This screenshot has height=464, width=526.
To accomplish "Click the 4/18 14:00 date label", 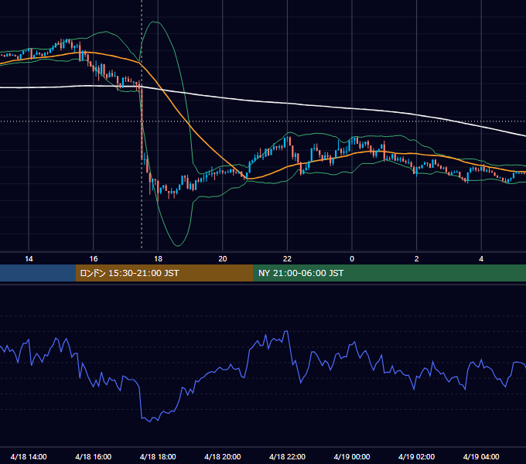I will 29,456.
